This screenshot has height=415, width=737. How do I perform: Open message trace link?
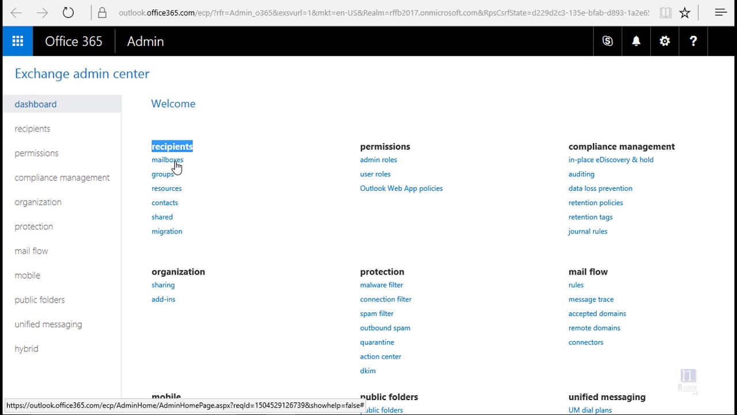pos(591,299)
